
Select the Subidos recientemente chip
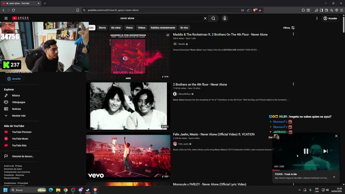163,28
